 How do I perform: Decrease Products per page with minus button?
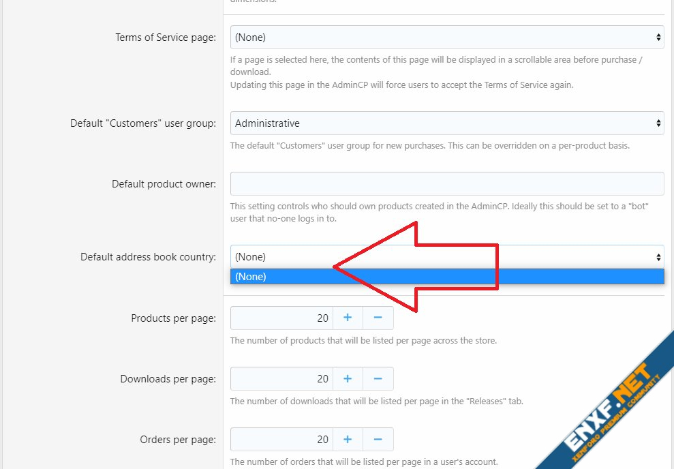click(x=378, y=318)
